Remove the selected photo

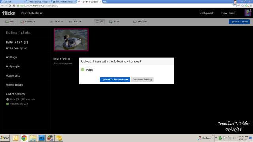(28, 22)
